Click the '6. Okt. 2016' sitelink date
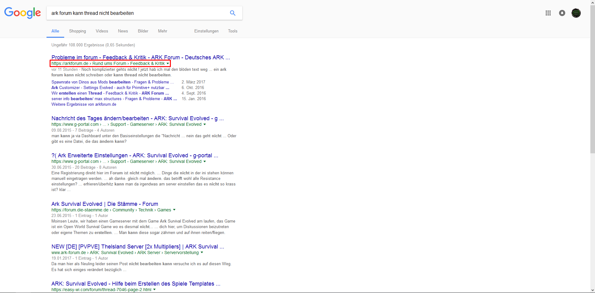595x293 pixels. tap(193, 87)
